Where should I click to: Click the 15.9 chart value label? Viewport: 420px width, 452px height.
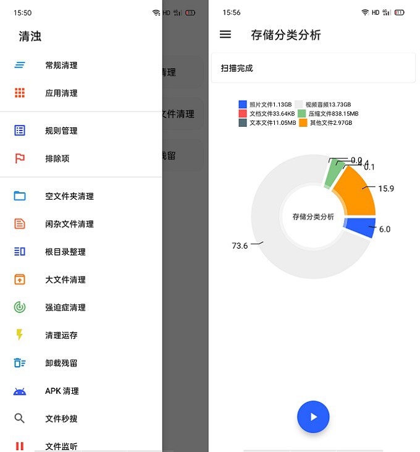(386, 189)
